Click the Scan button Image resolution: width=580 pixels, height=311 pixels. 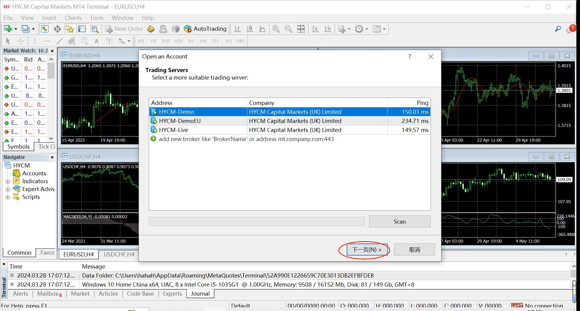coord(400,221)
